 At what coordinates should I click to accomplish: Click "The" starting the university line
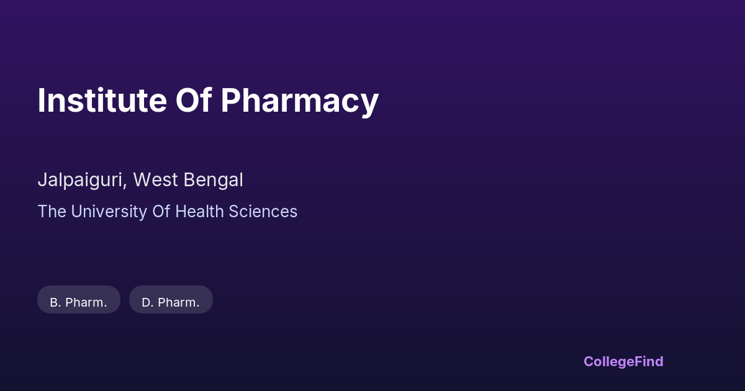click(x=52, y=212)
